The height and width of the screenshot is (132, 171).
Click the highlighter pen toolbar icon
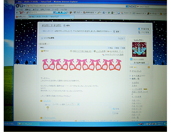click(98, 13)
